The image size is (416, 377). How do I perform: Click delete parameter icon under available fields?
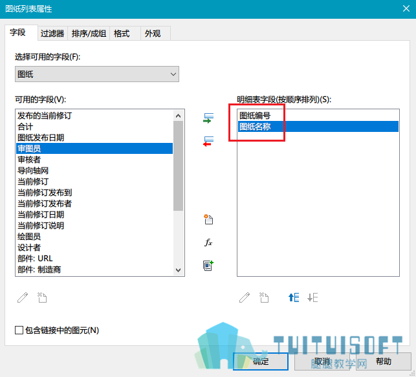pyautogui.click(x=42, y=297)
